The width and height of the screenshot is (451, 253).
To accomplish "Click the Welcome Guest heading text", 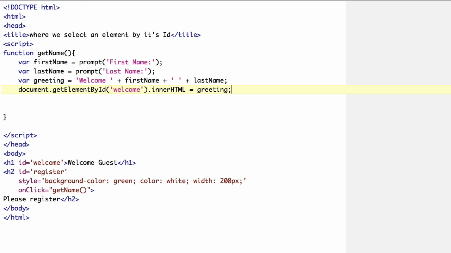I will pos(92,163).
